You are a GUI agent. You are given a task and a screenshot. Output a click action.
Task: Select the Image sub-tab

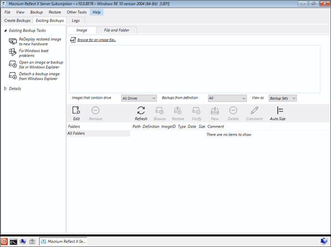coord(82,30)
